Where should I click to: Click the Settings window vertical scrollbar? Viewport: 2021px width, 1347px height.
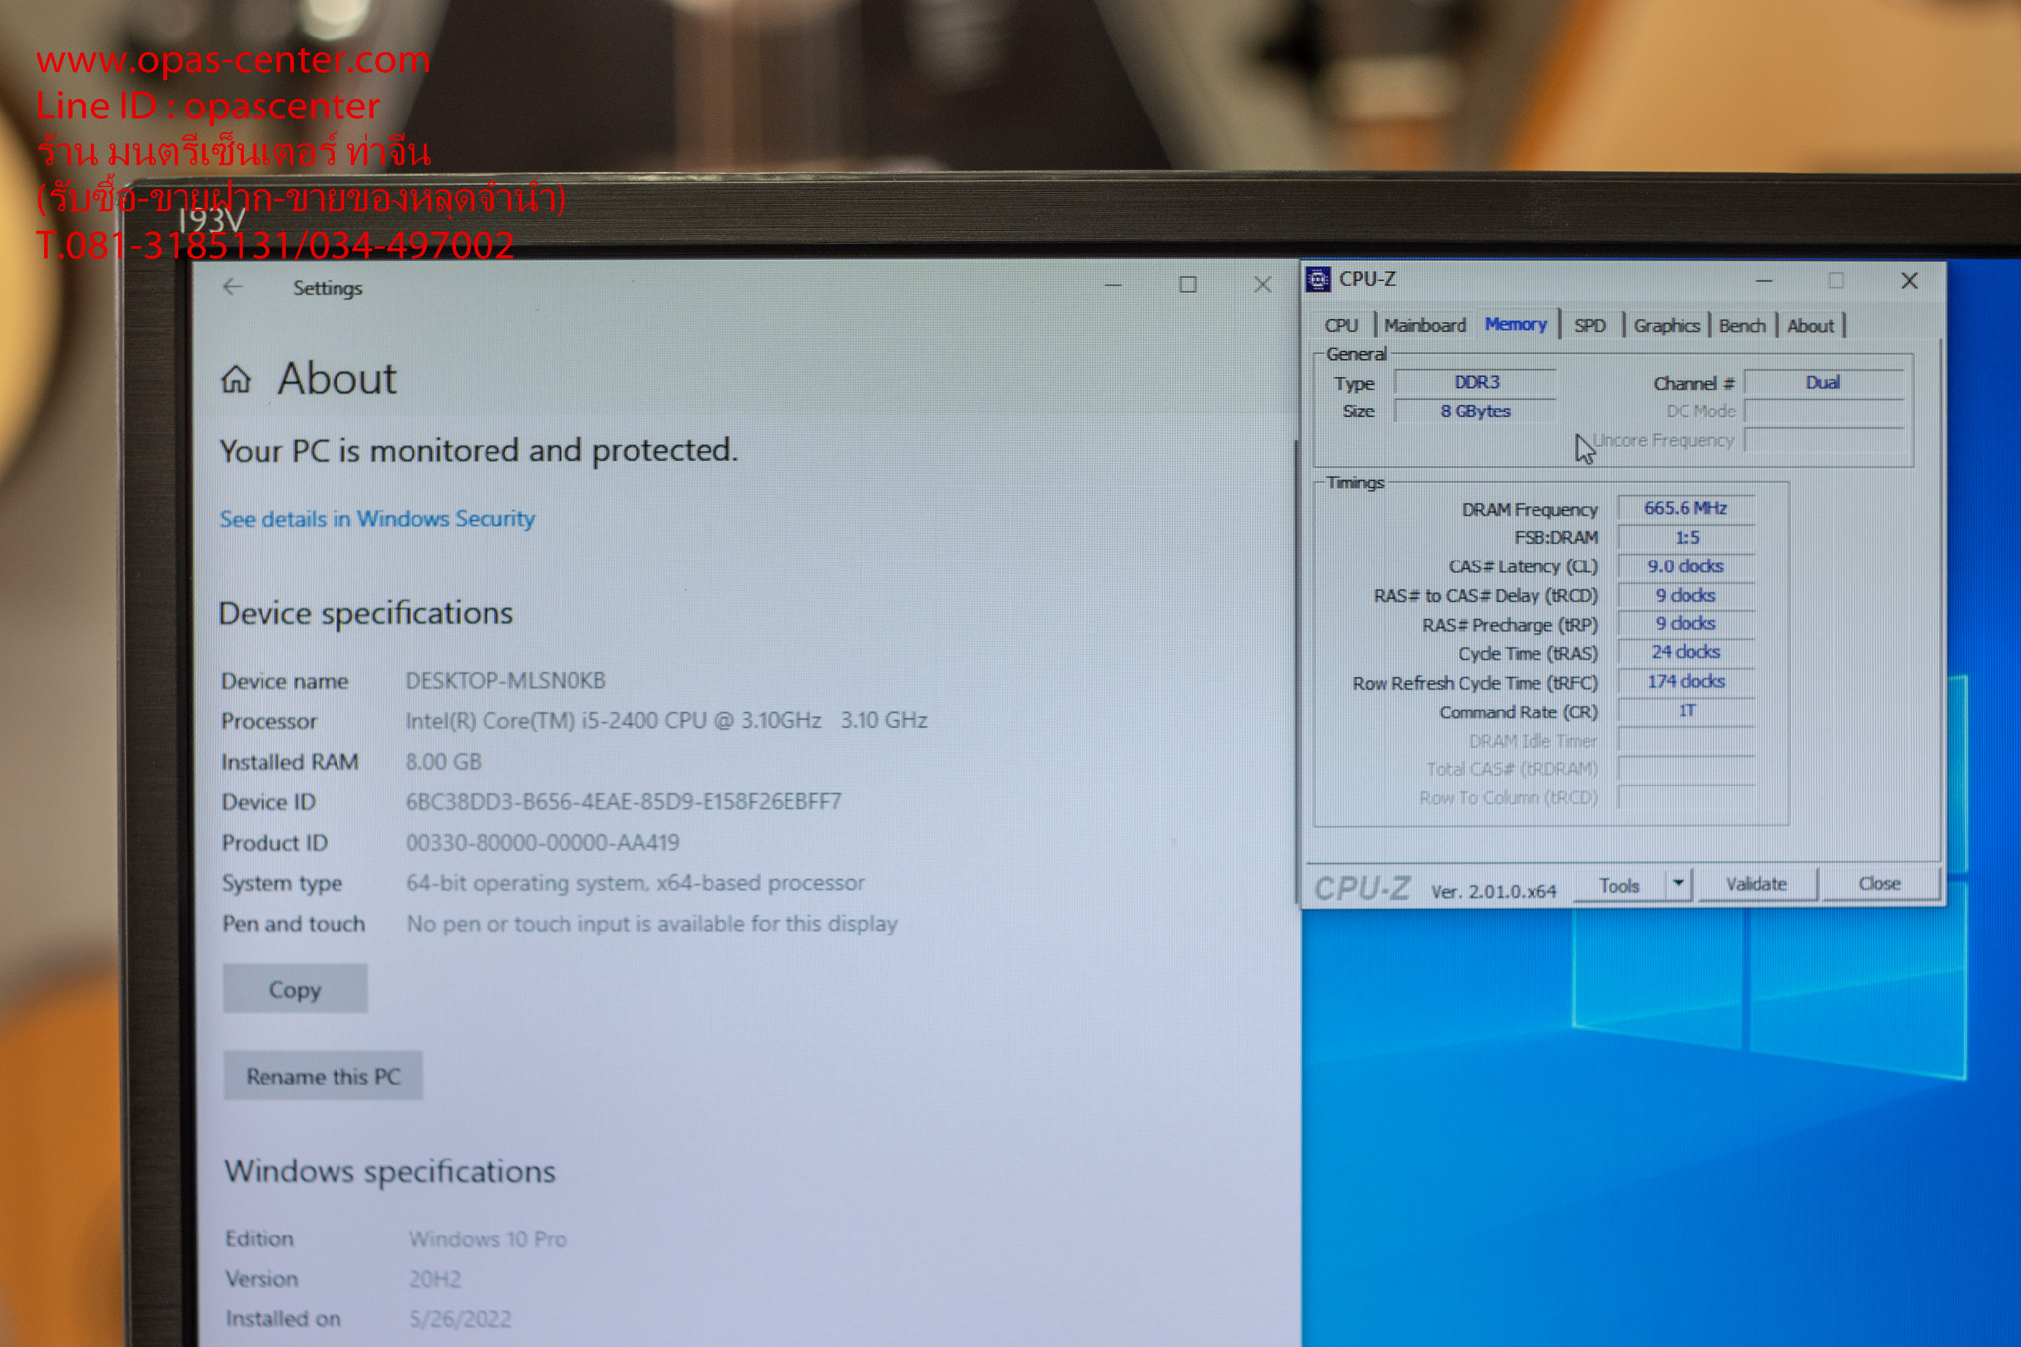tap(1296, 671)
